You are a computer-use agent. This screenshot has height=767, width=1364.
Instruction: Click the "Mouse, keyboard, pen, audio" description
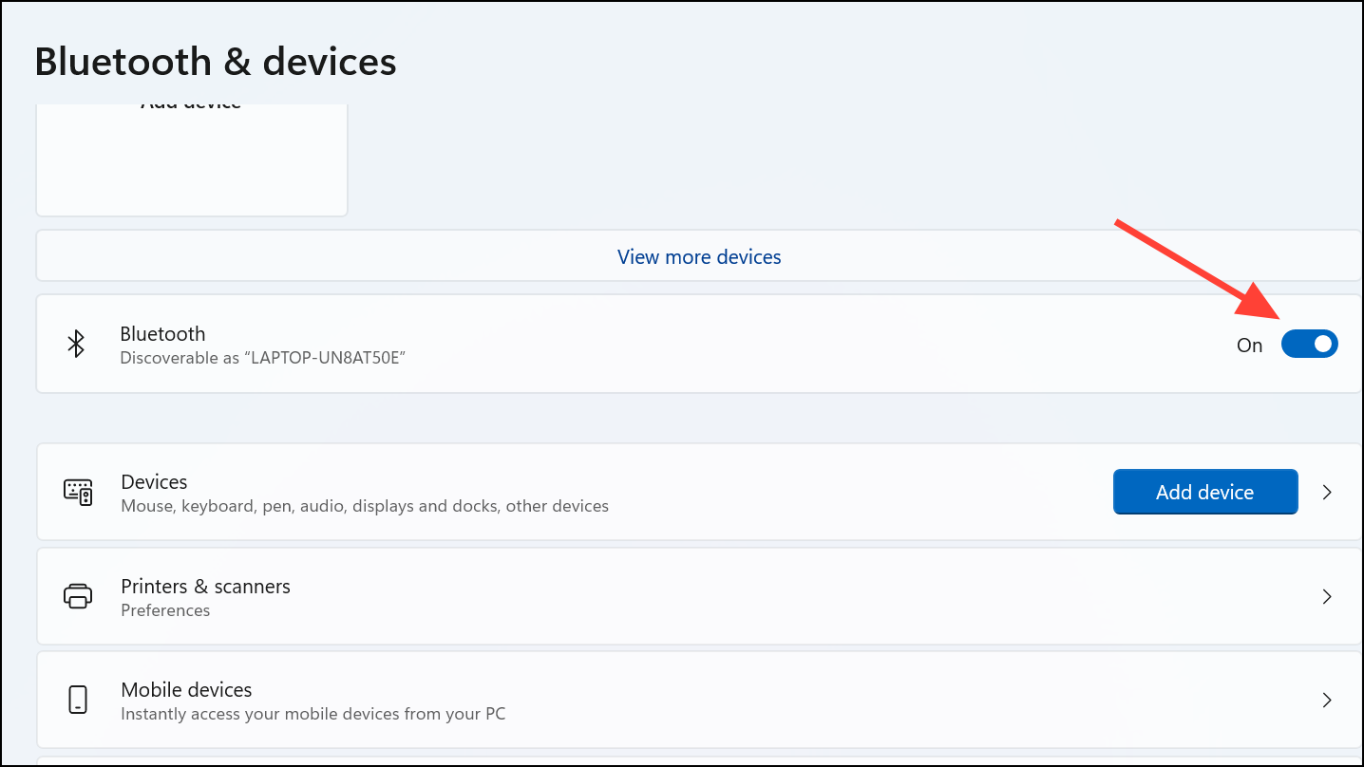point(365,506)
